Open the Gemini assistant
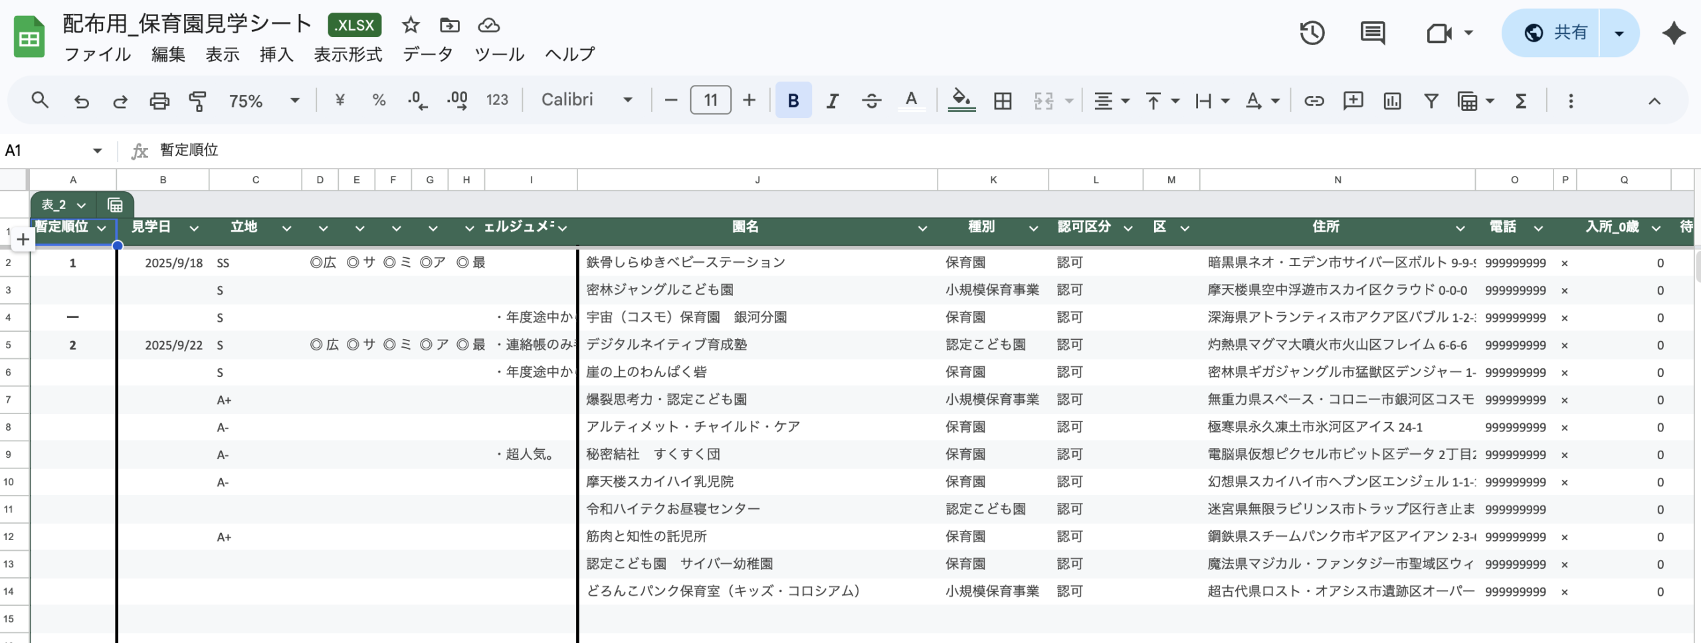The image size is (1701, 643). [1674, 32]
